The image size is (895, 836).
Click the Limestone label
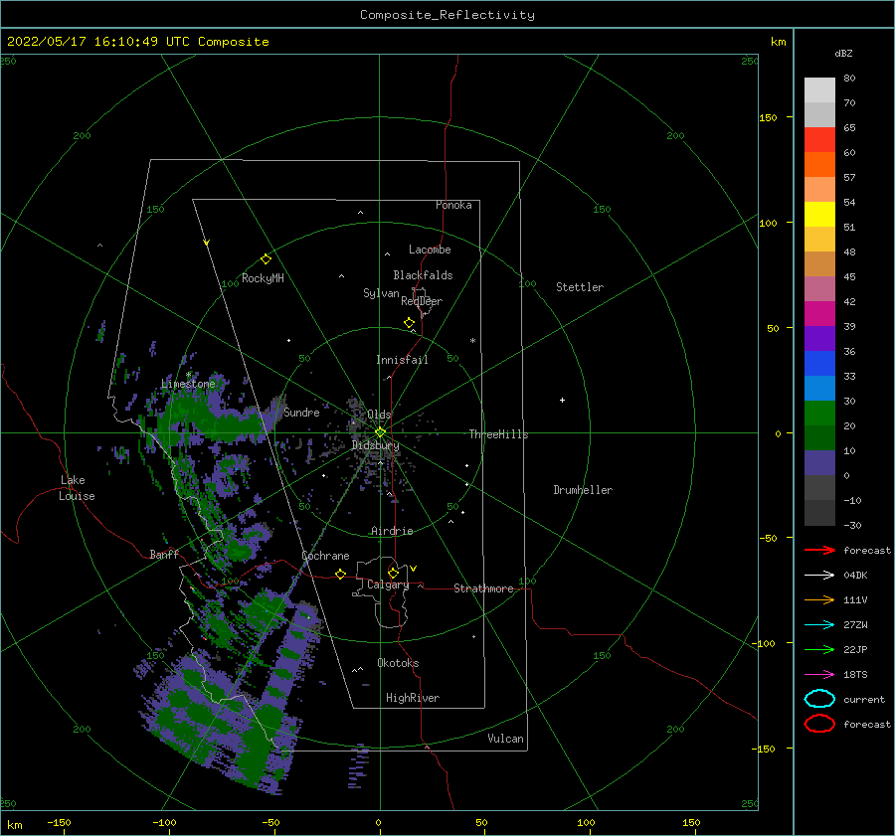coord(188,384)
